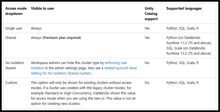Select the No isolation shared cell

pyautogui.click(x=15, y=65)
